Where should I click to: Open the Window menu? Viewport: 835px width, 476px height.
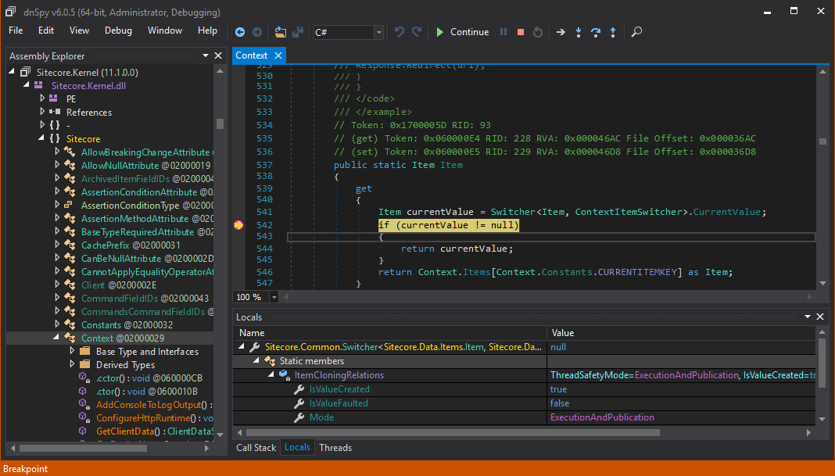[164, 30]
